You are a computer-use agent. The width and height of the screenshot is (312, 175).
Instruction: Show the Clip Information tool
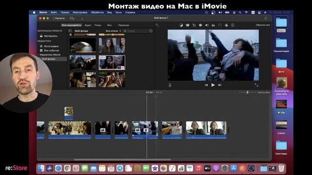click(233, 25)
